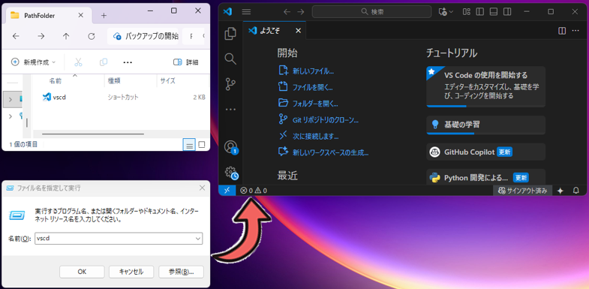Click the VS Code search command box
The width and height of the screenshot is (589, 289).
371,12
